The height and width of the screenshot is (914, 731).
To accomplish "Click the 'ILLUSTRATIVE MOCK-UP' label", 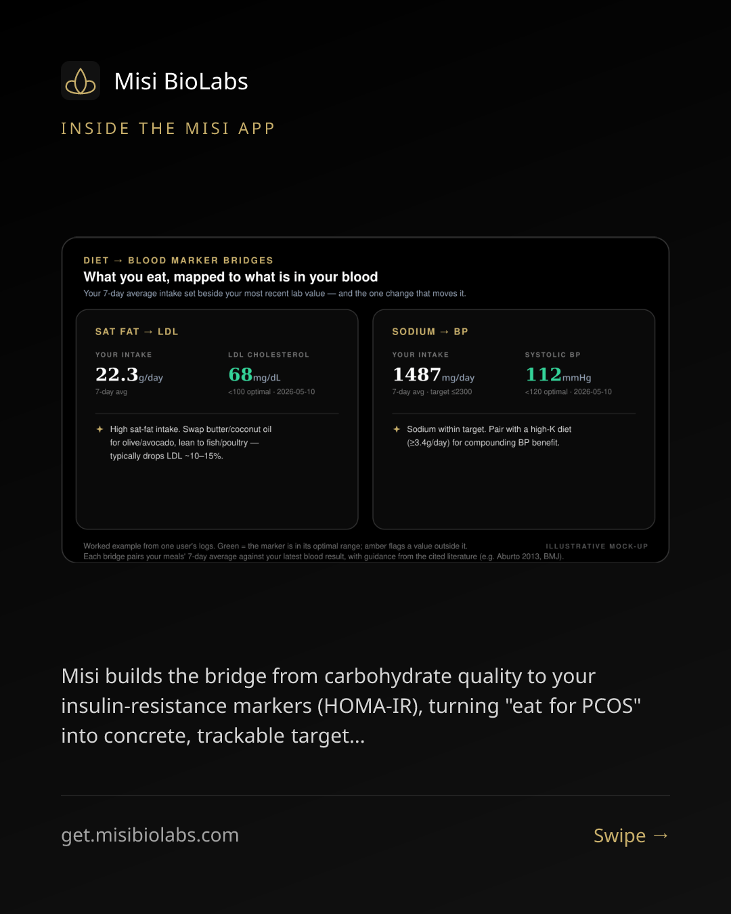I will point(597,546).
